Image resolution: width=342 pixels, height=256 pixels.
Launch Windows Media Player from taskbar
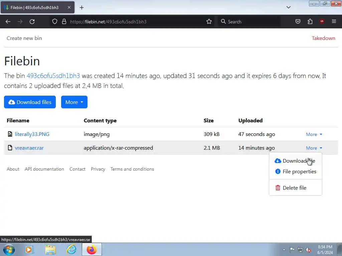click(x=29, y=249)
